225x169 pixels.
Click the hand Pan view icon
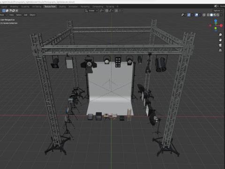click(220, 40)
